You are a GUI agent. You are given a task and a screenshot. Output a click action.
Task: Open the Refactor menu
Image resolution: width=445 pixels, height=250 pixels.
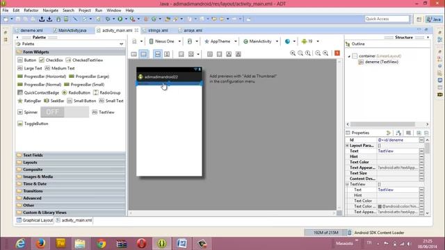pos(31,10)
